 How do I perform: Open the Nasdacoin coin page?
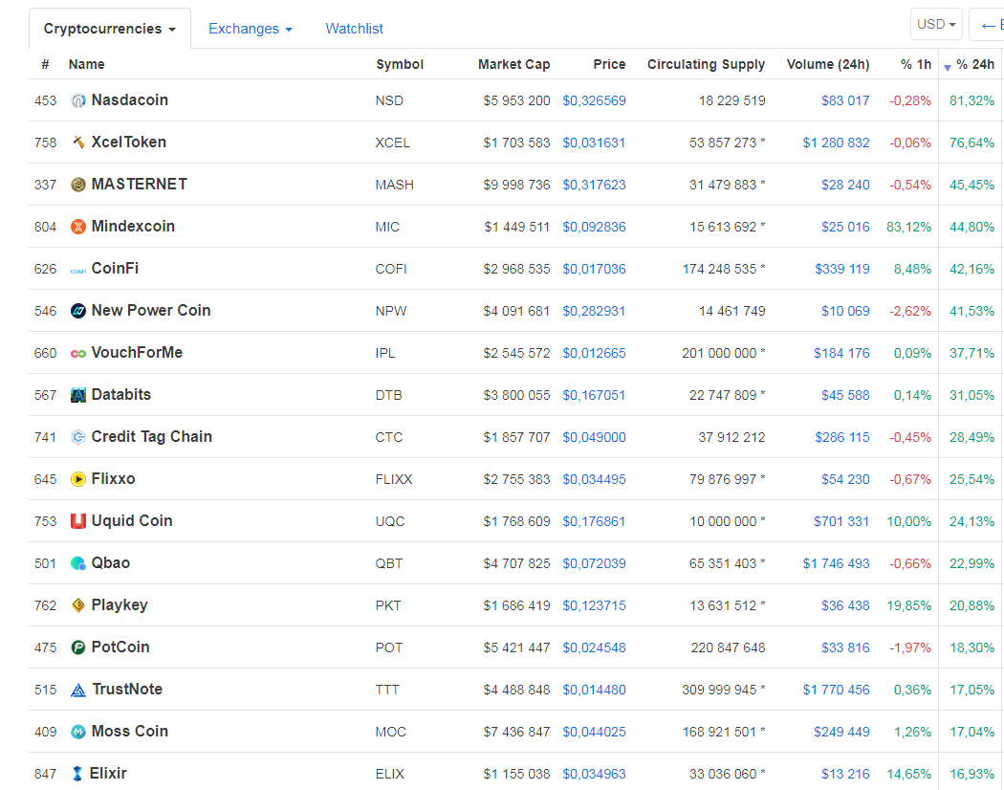coord(130,100)
